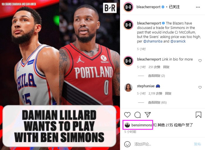Open stephaniae's profile picture
The width and height of the screenshot is (205, 150).
pyautogui.click(x=128, y=88)
